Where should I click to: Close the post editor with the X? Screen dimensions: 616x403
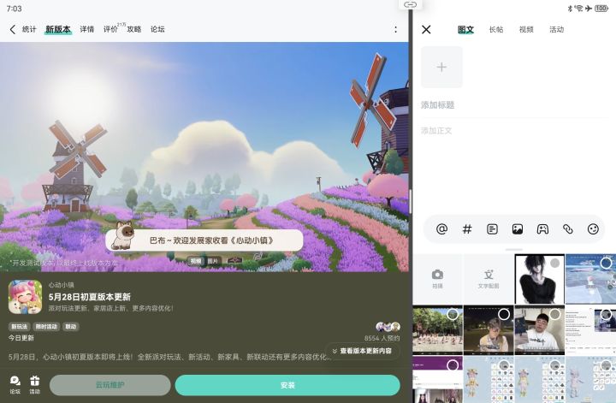(426, 29)
